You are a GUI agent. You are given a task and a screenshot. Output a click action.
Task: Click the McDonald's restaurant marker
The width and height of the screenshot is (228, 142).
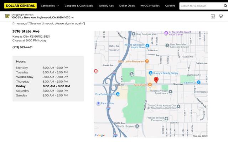pos(150,85)
